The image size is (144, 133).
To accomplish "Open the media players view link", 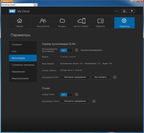I will (91, 50).
